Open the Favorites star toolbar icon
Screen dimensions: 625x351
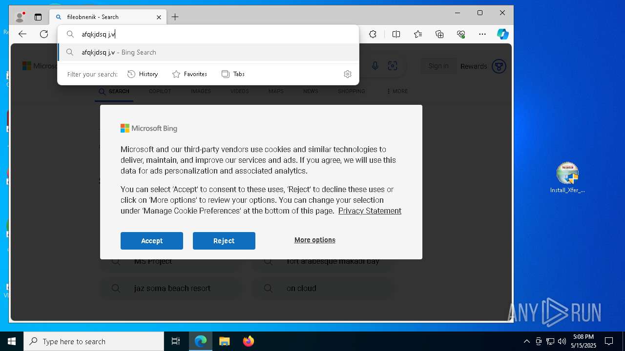(418, 34)
